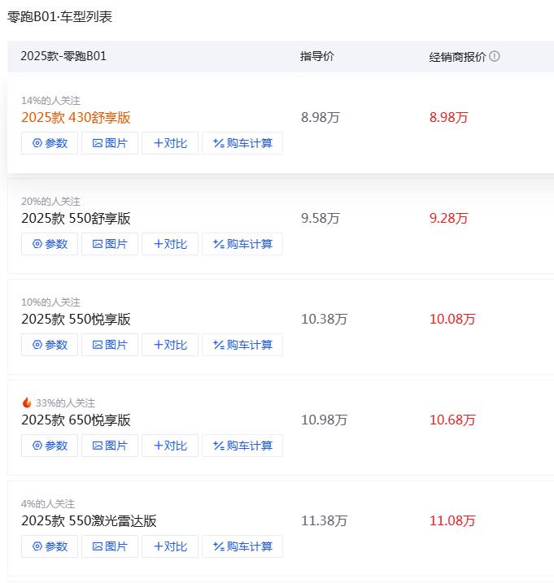This screenshot has height=583, width=554.
Task: Click the 8.98万 dealer price in red
Action: [449, 118]
